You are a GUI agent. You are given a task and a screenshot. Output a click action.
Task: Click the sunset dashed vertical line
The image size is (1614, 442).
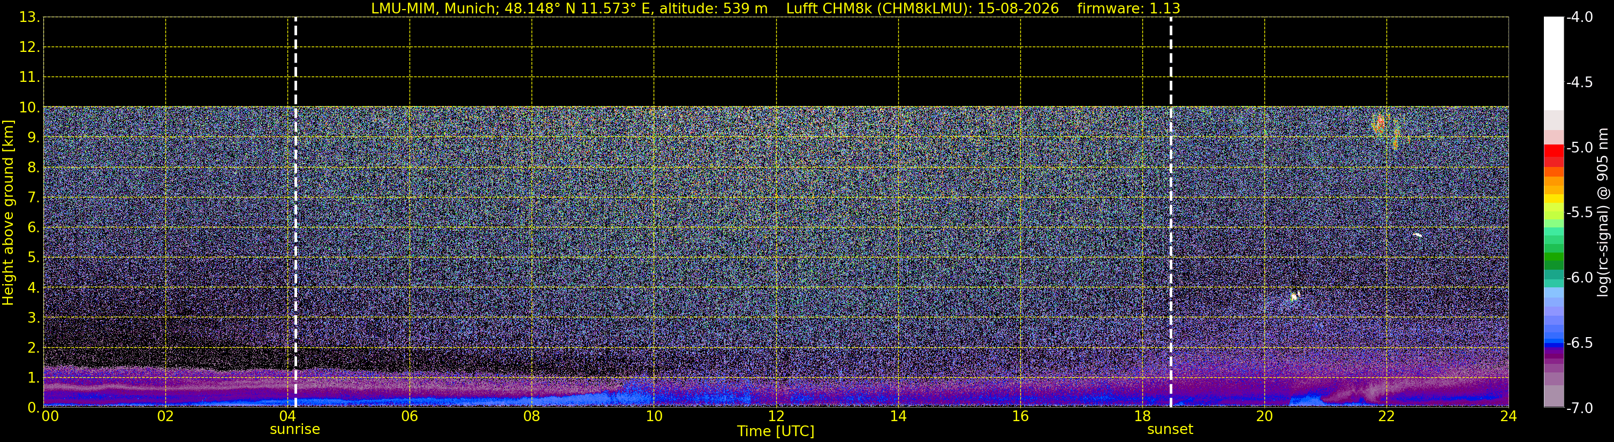[1170, 211]
